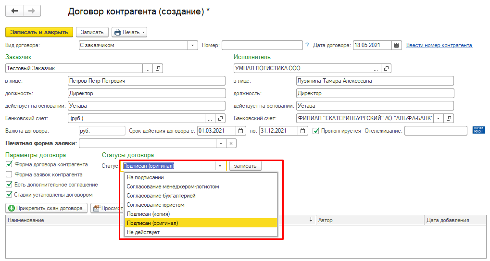
Task: Collapse the Статус dropdown with its arrow
Action: pos(220,166)
